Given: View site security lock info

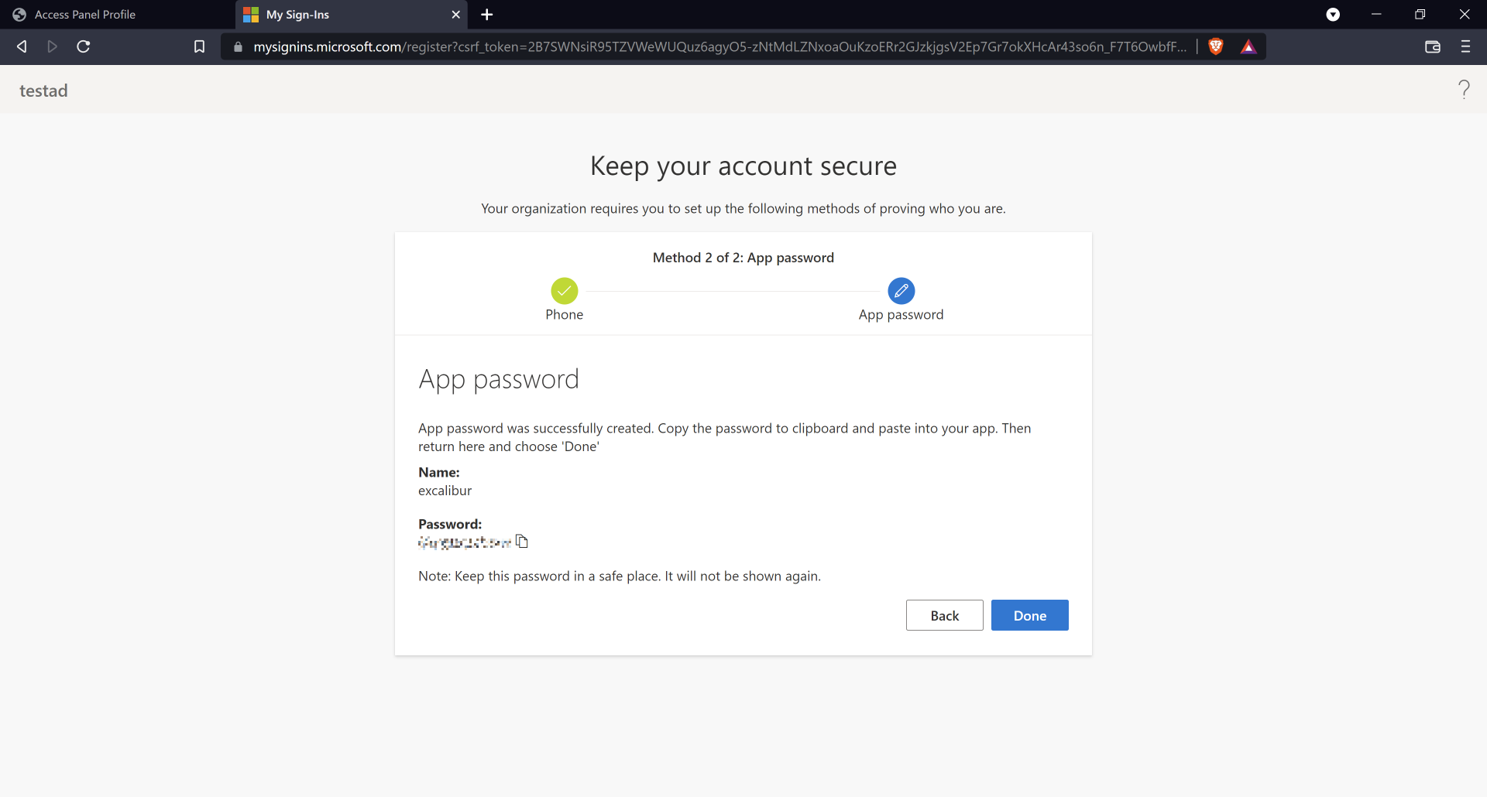Looking at the screenshot, I should [x=238, y=46].
